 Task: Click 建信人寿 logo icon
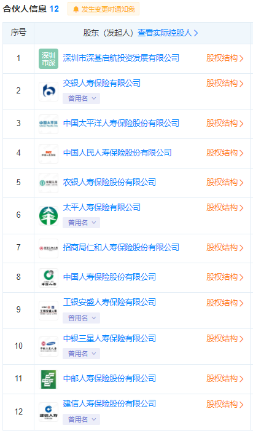49,412
